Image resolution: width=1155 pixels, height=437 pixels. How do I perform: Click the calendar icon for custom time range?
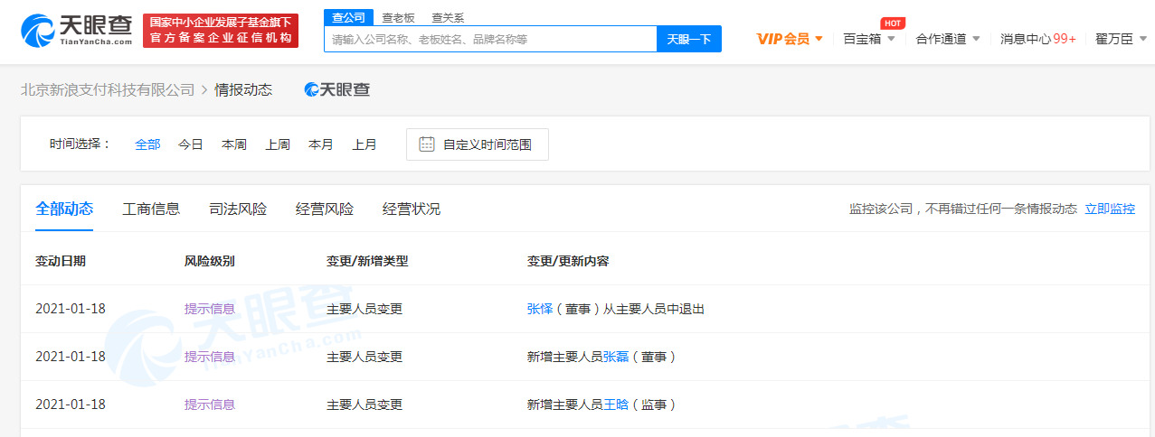(x=427, y=144)
